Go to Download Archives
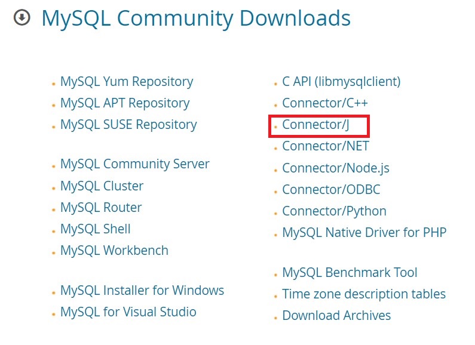475x345 pixels. pos(336,316)
